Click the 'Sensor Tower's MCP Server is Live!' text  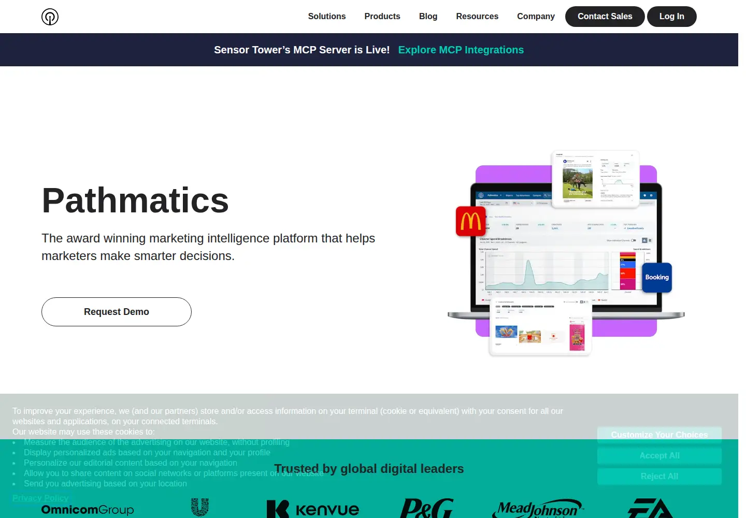(302, 50)
